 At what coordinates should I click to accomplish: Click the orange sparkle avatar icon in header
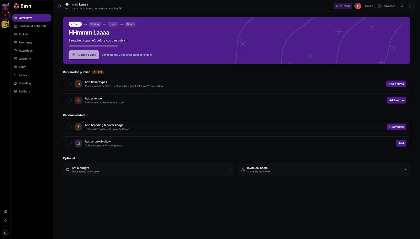coord(358,6)
